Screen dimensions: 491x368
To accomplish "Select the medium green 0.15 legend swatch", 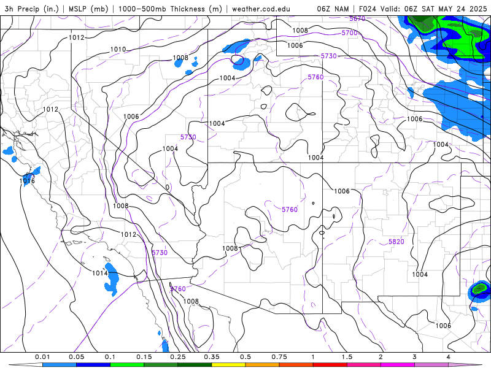I will (x=161, y=365).
